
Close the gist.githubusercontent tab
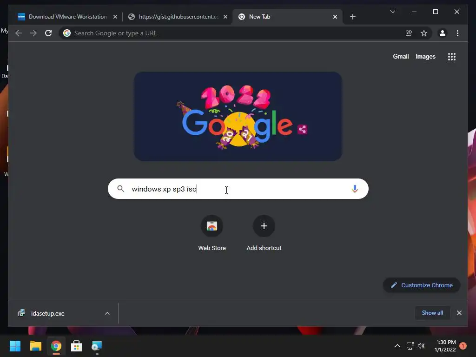tap(225, 17)
